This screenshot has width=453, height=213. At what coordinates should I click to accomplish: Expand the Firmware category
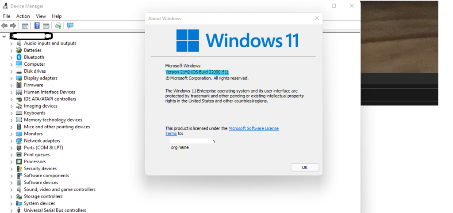(11, 85)
